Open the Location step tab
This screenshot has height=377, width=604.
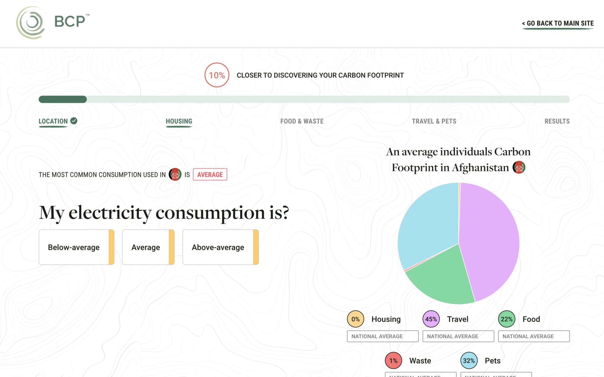click(53, 121)
